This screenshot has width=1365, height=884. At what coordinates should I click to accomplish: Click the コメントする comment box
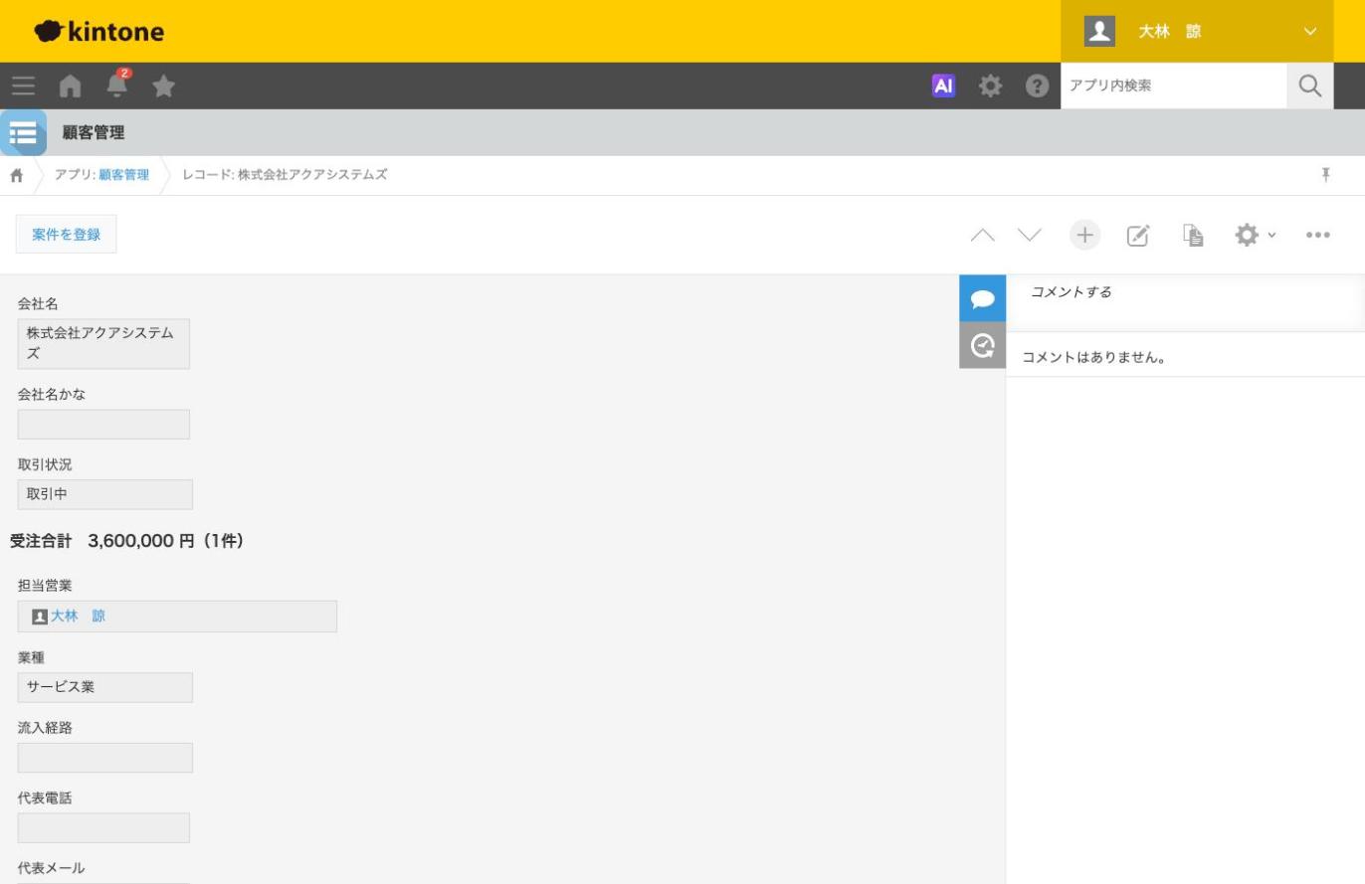1185,302
